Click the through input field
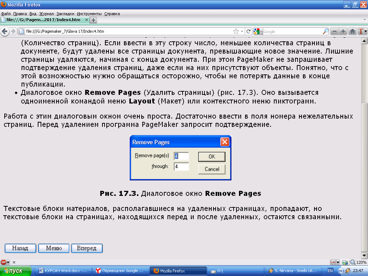Image resolution: width=368 pixels, height=276 pixels. click(x=181, y=166)
